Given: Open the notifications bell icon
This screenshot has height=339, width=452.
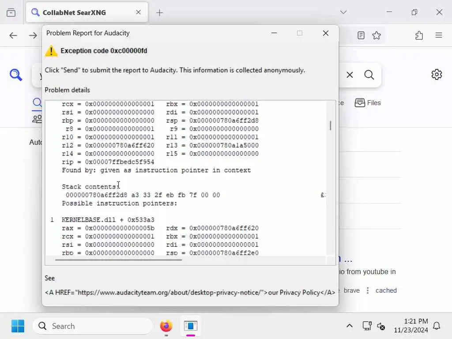Looking at the screenshot, I should pyautogui.click(x=437, y=326).
